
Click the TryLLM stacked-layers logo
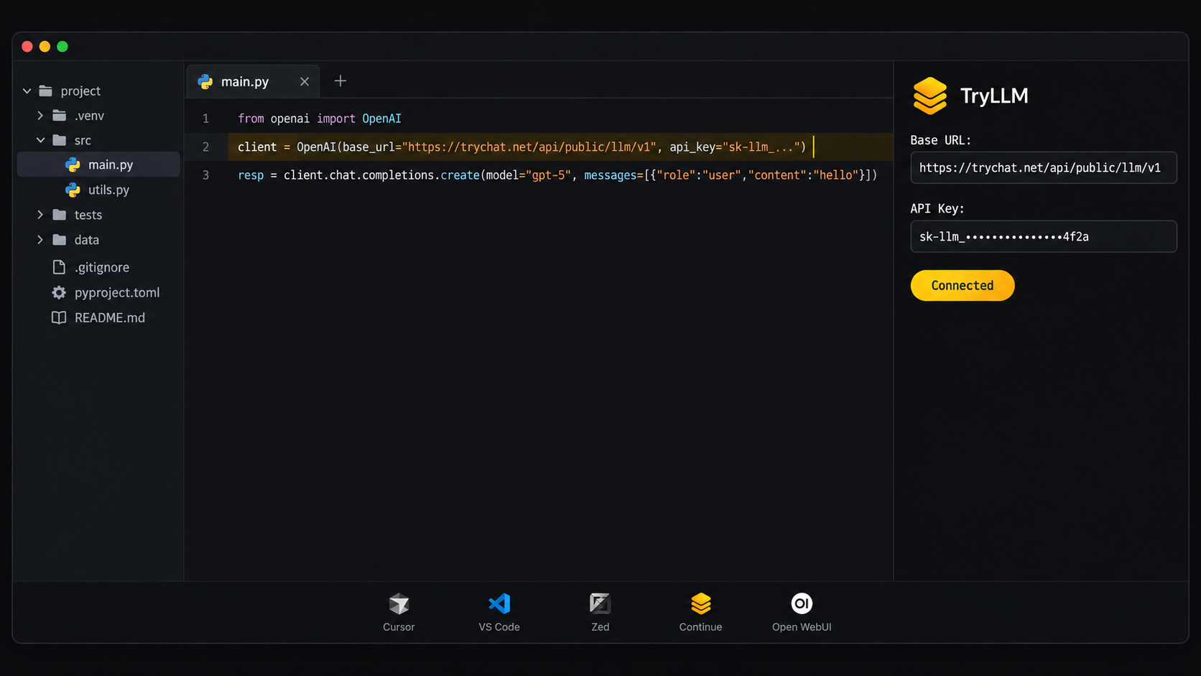tap(930, 96)
